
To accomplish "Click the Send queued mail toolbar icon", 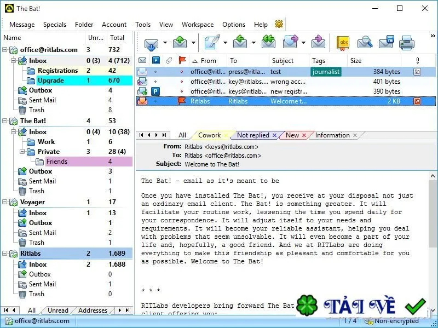I will 180,43.
